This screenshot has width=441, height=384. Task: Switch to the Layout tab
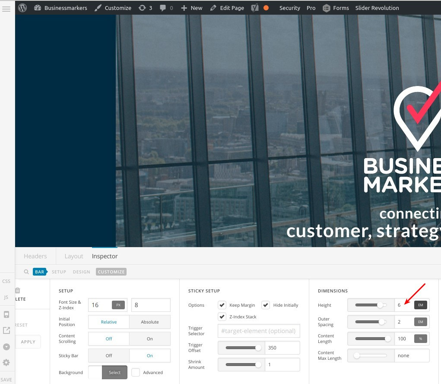[74, 256]
